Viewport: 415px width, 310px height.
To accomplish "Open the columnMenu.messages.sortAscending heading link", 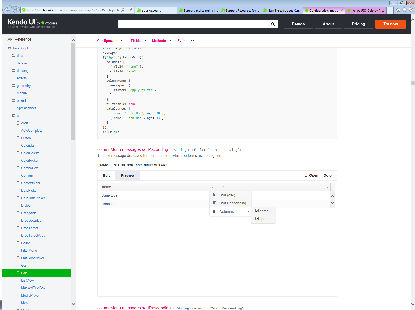I will [x=133, y=149].
